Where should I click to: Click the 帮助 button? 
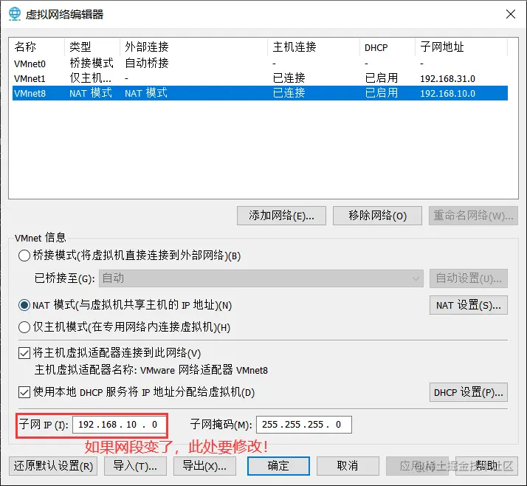pos(486,466)
